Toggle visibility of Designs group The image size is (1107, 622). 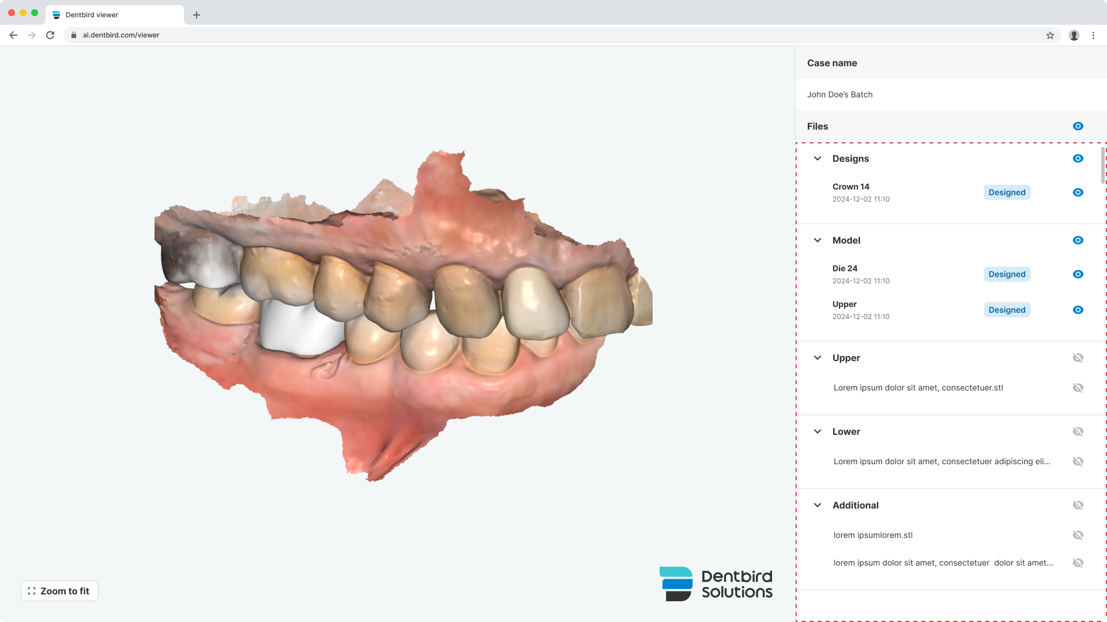point(1078,158)
